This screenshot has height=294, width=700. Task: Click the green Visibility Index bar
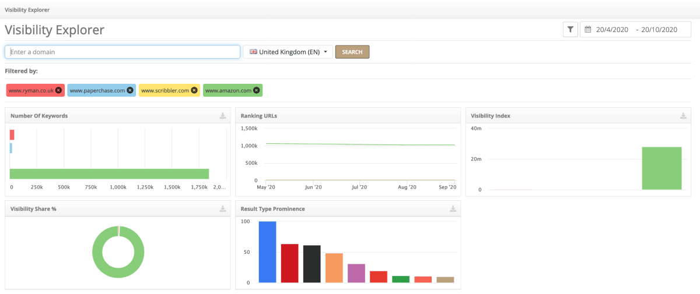(661, 168)
